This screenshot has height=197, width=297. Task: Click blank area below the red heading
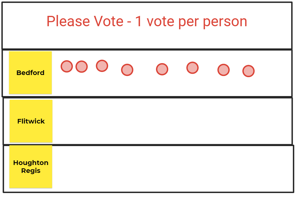coord(147,39)
